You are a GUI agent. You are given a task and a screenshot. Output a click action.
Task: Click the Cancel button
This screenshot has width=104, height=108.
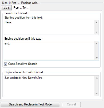pos(71,104)
